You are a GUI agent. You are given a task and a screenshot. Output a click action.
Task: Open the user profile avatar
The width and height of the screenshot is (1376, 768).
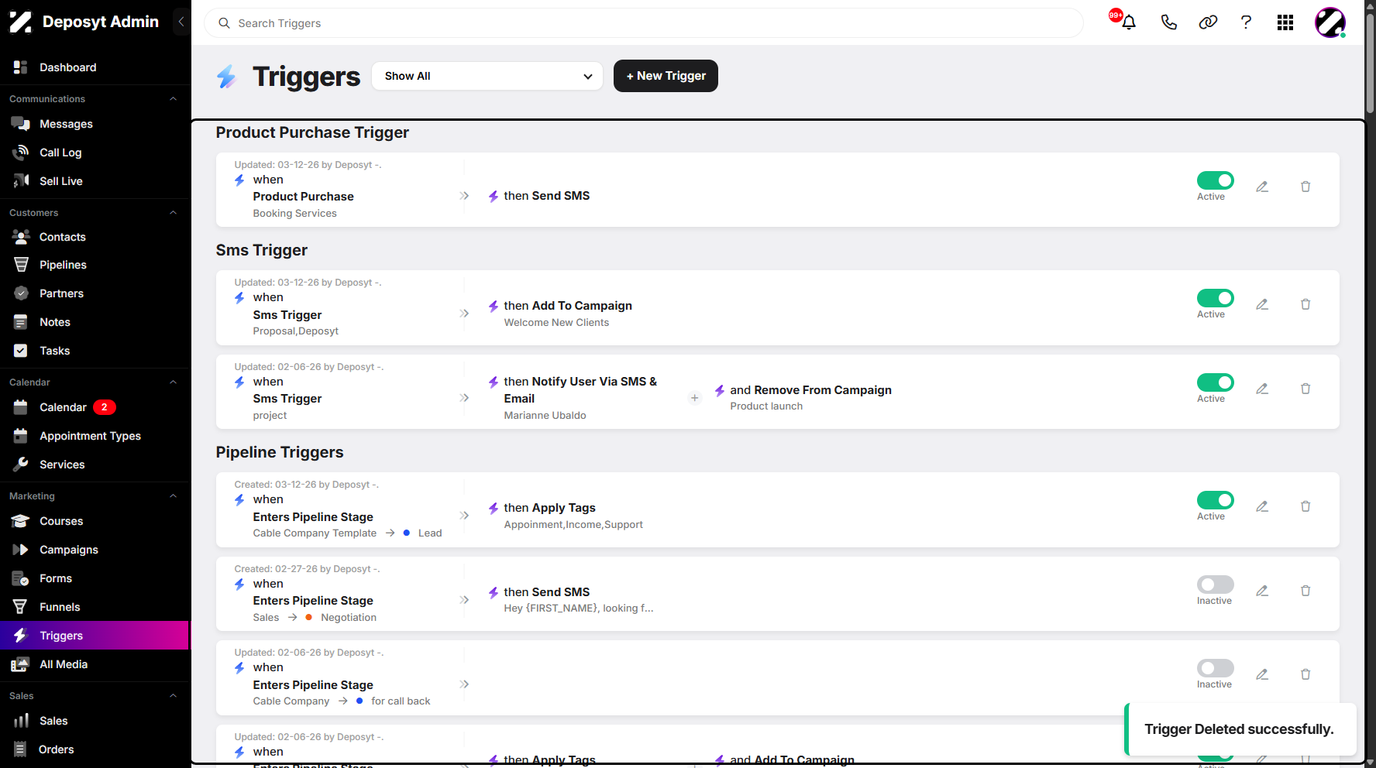[1330, 22]
